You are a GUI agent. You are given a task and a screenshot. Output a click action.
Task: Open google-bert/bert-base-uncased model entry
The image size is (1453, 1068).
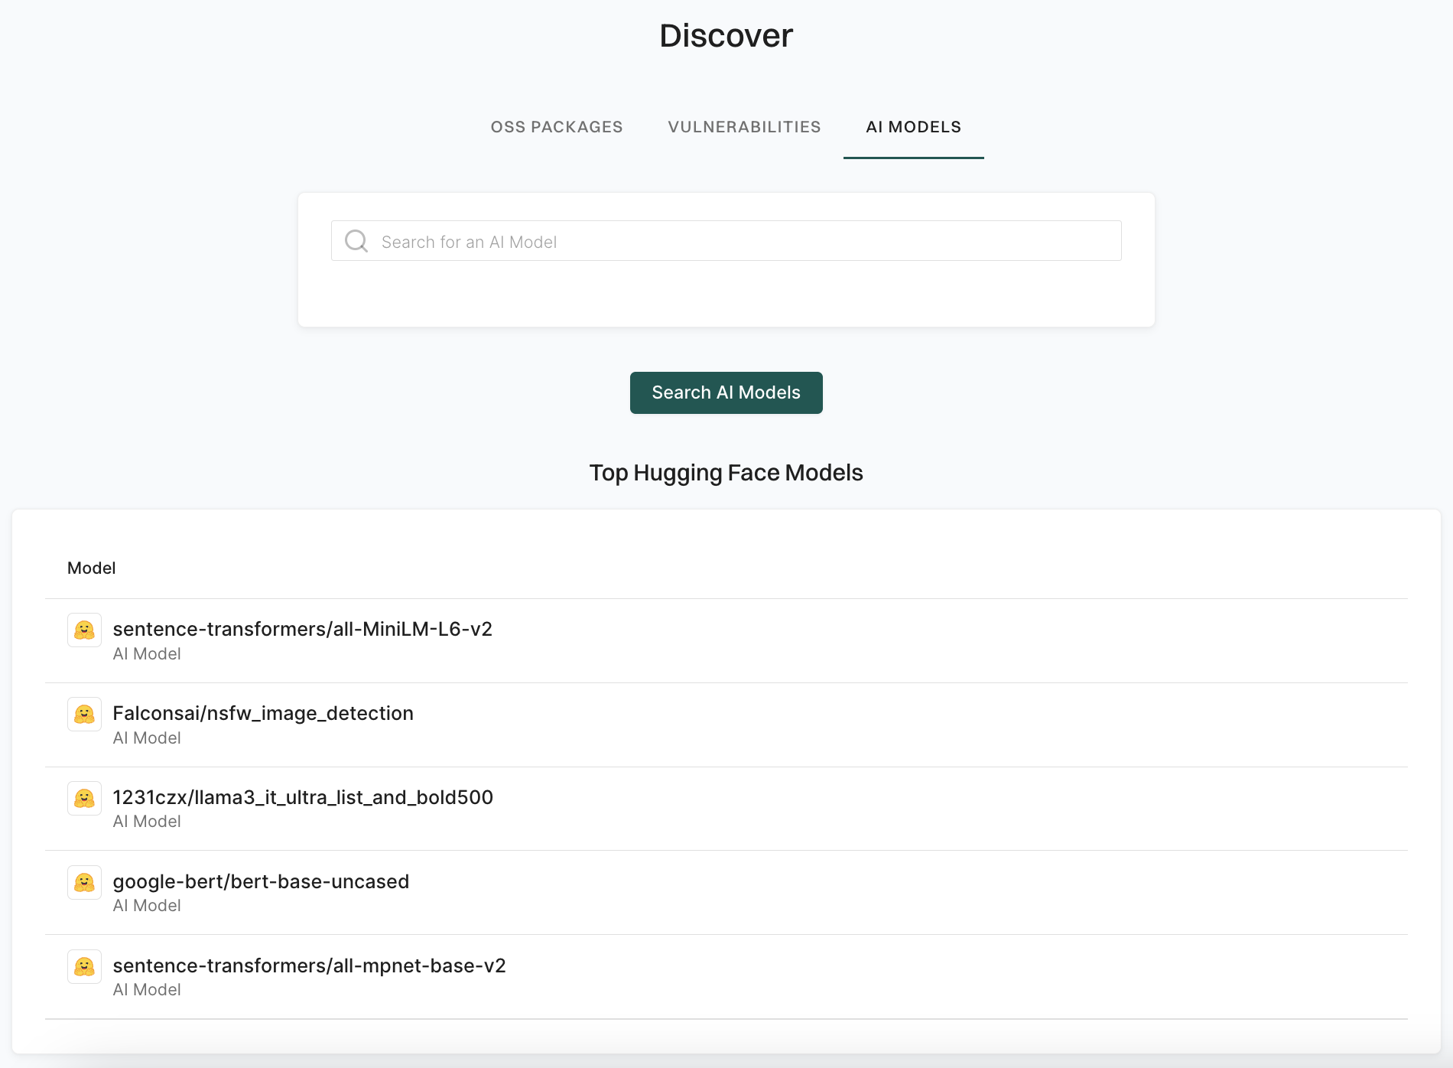(261, 881)
